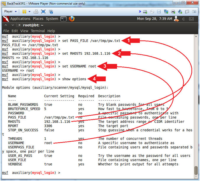Screen dimensions: 200x181
Task: Click the rightmost VMware message log icon
Action: coord(194,12)
